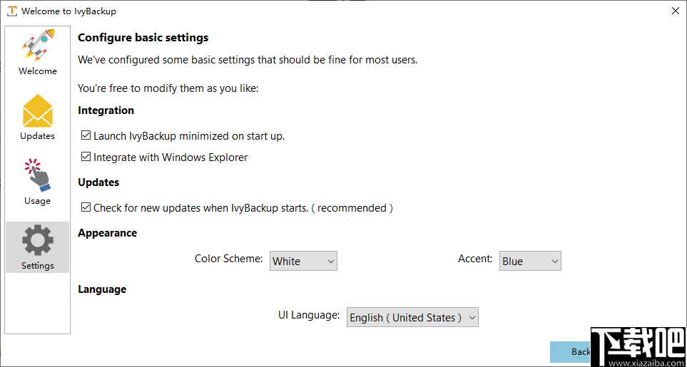Switch to the Updates page via its text label
This screenshot has width=687, height=367.
[x=38, y=136]
